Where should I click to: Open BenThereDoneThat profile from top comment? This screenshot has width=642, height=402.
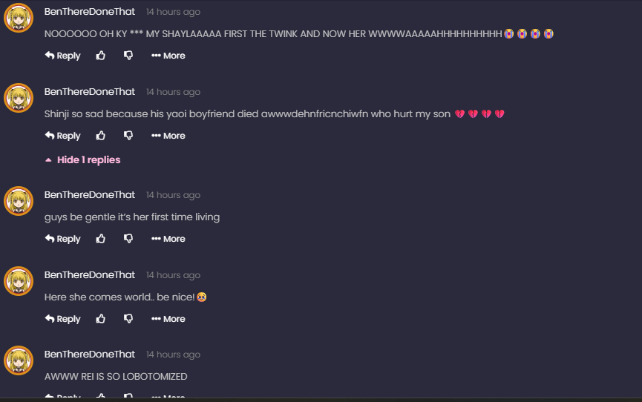tap(90, 11)
